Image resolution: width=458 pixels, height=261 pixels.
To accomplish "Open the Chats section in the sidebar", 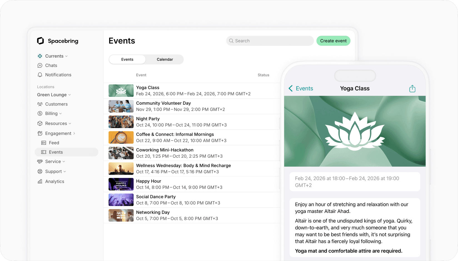I will [x=51, y=65].
